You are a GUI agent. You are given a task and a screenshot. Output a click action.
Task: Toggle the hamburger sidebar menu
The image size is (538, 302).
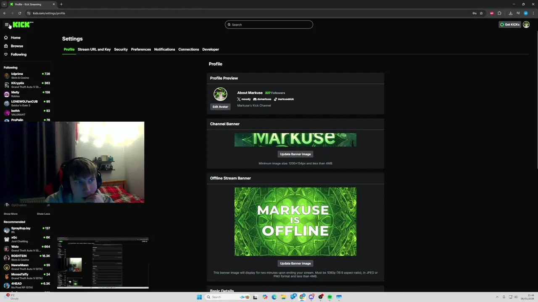click(6, 25)
